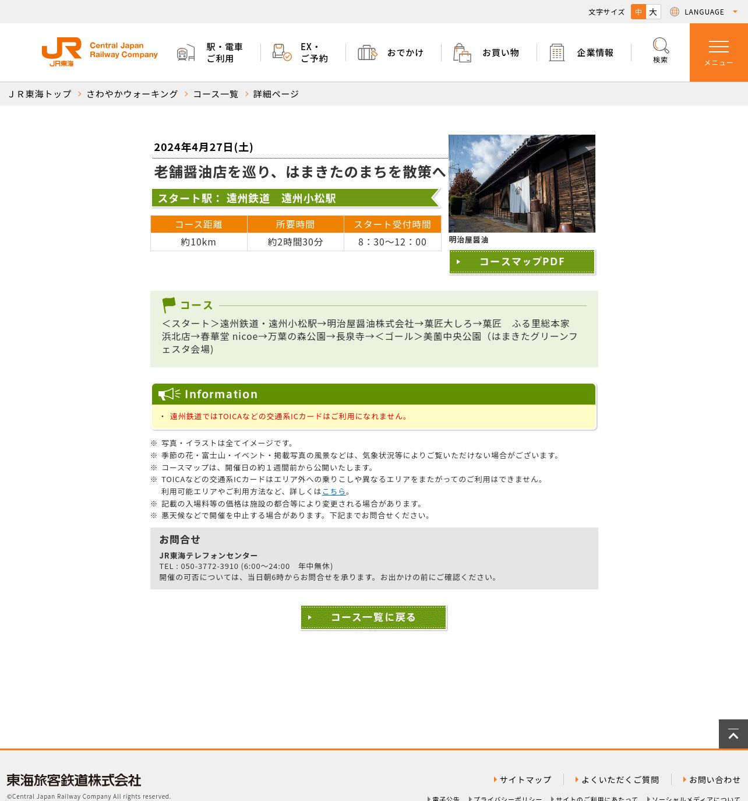Click the company building icon

557,52
